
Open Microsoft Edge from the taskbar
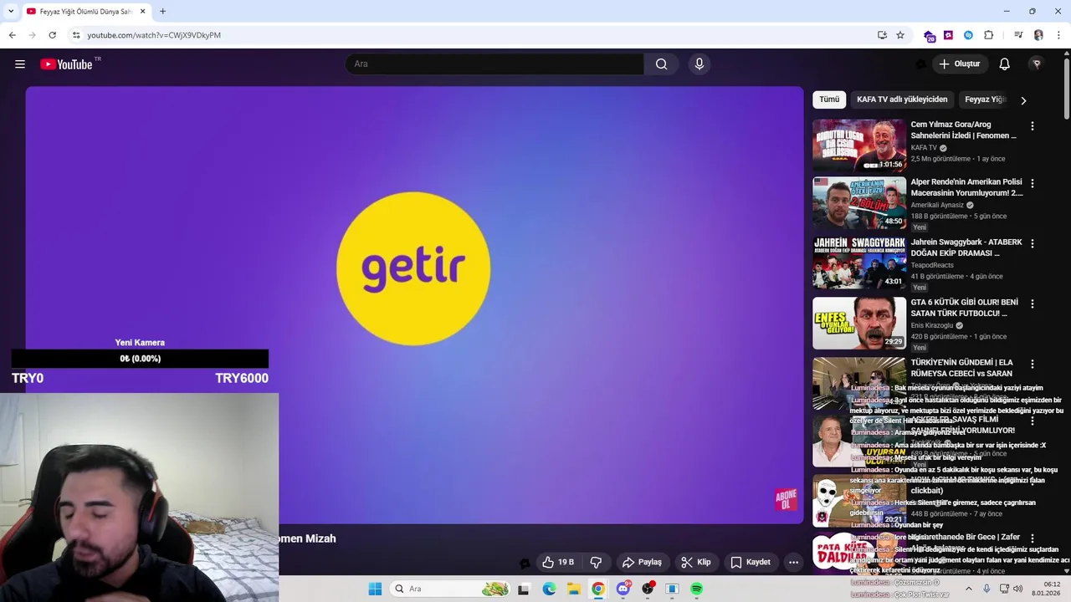549,589
